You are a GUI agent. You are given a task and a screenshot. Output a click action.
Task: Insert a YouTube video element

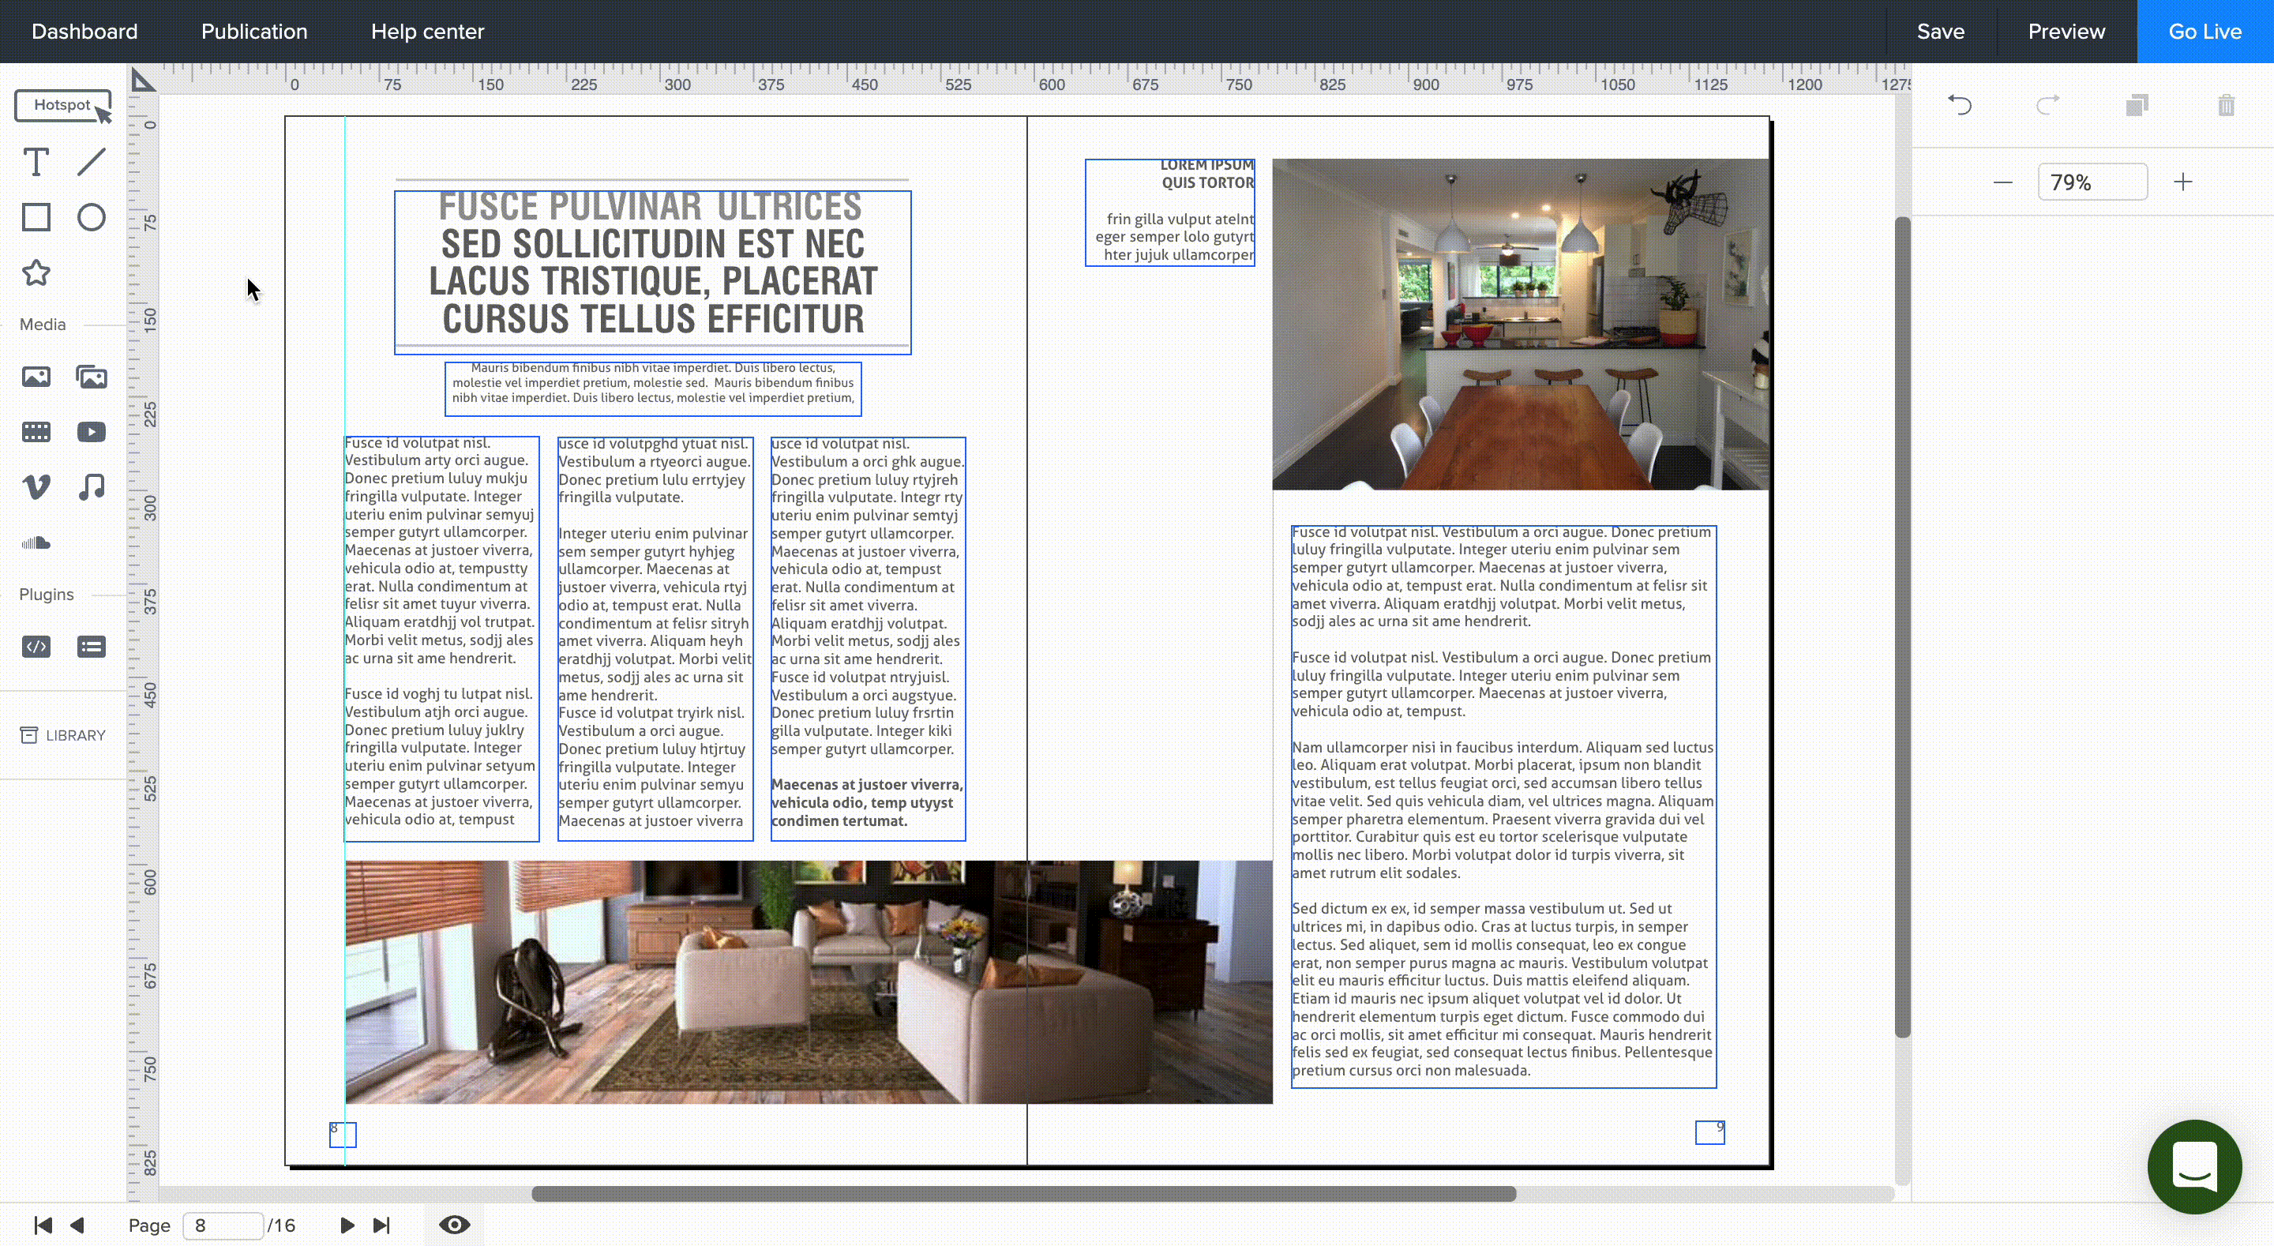91,432
